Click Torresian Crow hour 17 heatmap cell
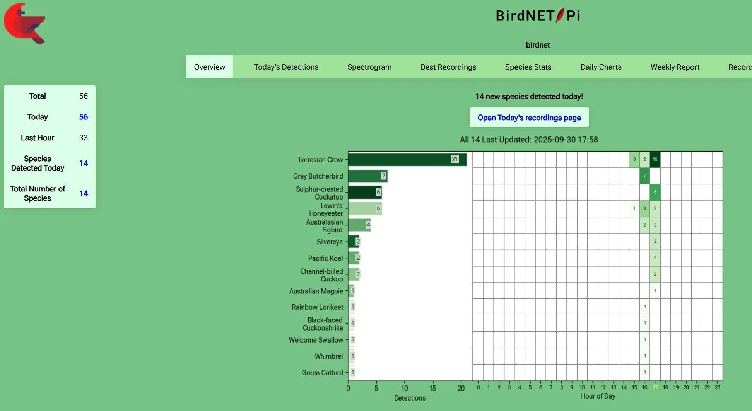 coord(655,159)
